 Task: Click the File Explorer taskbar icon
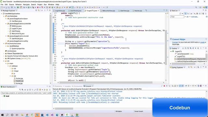(22, 115)
